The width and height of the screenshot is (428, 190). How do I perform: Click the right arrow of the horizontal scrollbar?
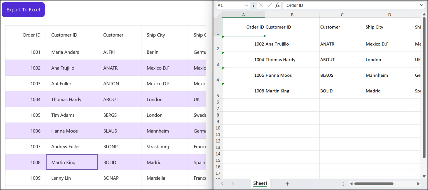pos(418,184)
